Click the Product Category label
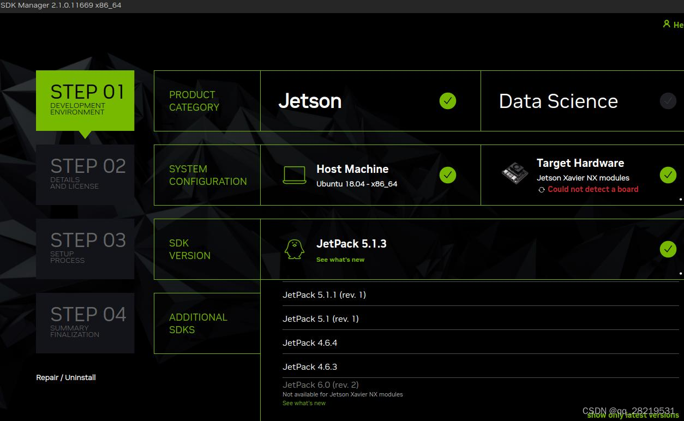The width and height of the screenshot is (684, 421). (194, 101)
